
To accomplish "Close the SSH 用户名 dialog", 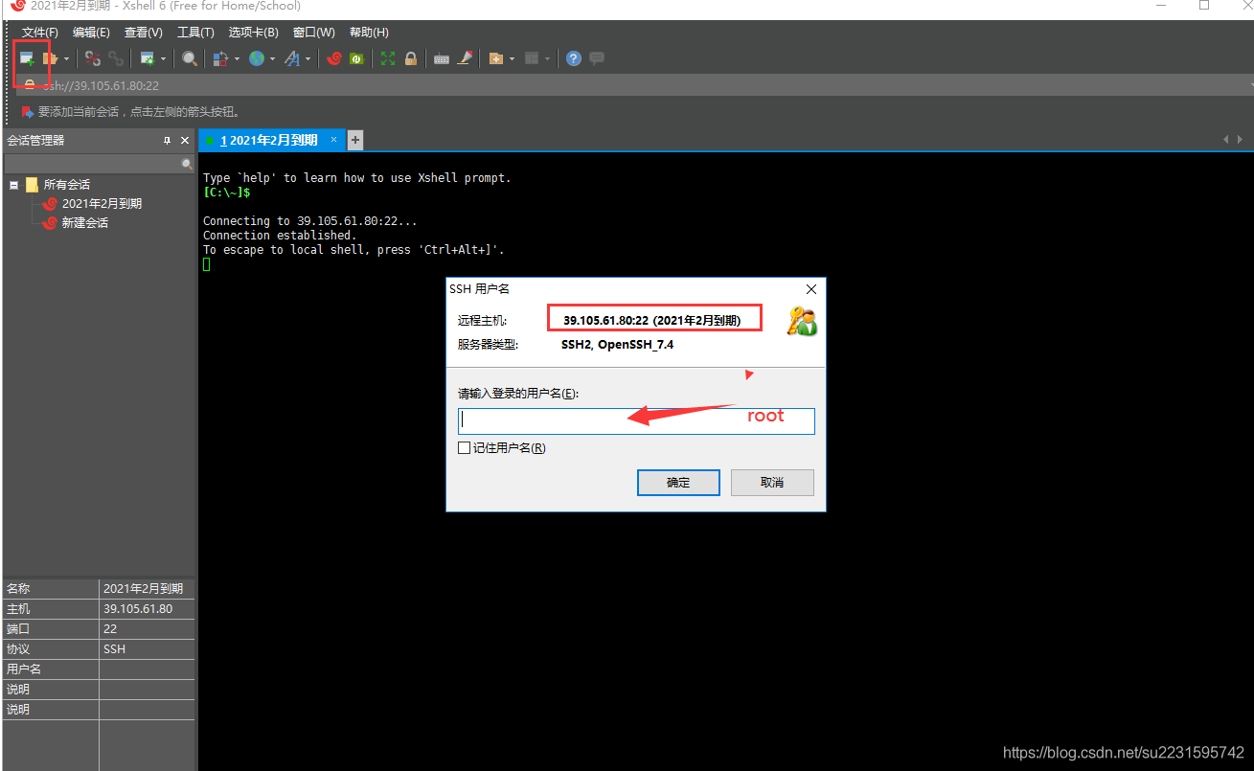I will 811,288.
